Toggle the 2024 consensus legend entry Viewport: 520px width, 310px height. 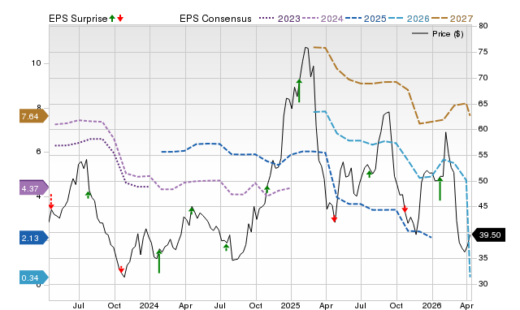(x=323, y=19)
